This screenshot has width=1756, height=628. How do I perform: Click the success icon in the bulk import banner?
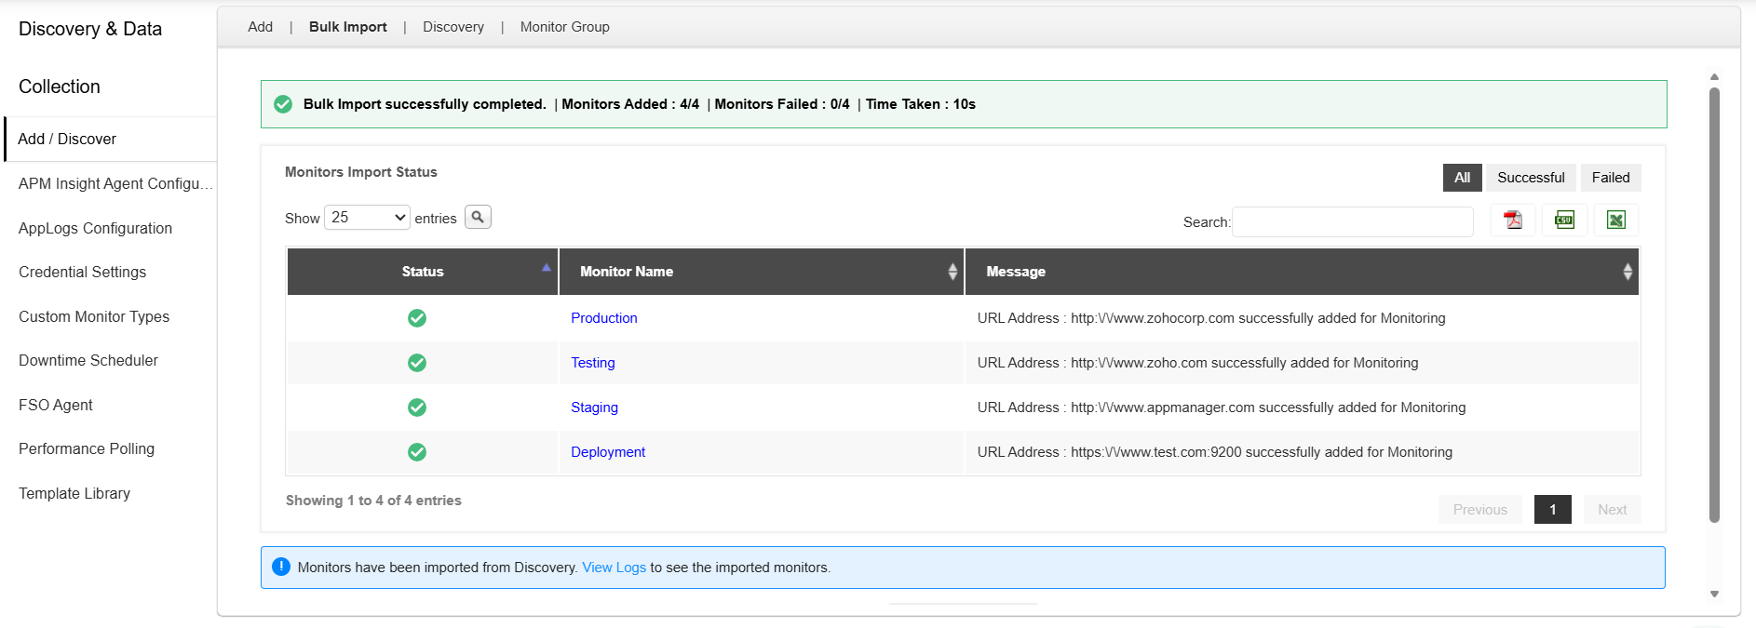[x=283, y=104]
